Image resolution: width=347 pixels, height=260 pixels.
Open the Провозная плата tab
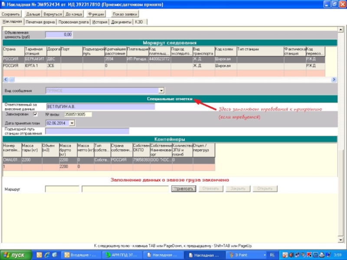click(73, 22)
